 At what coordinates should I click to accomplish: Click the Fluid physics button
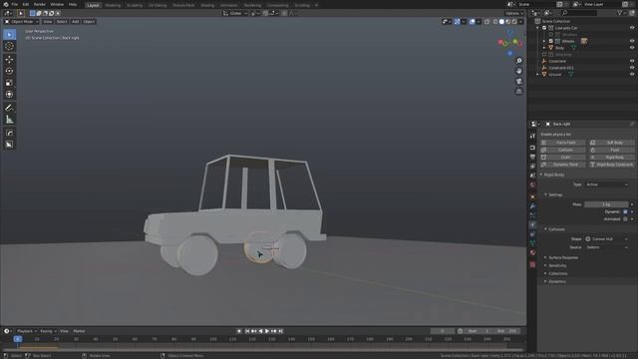pyautogui.click(x=611, y=151)
